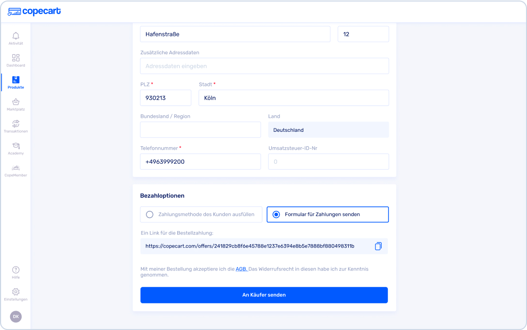This screenshot has height=330, width=527.
Task: Select Zahlungsmethode des Kunden ausfüllen option
Action: coord(201,214)
